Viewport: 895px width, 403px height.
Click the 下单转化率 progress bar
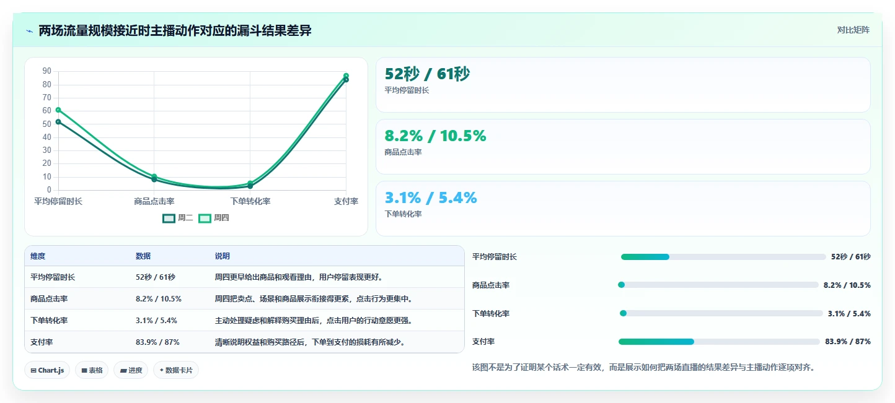(721, 313)
